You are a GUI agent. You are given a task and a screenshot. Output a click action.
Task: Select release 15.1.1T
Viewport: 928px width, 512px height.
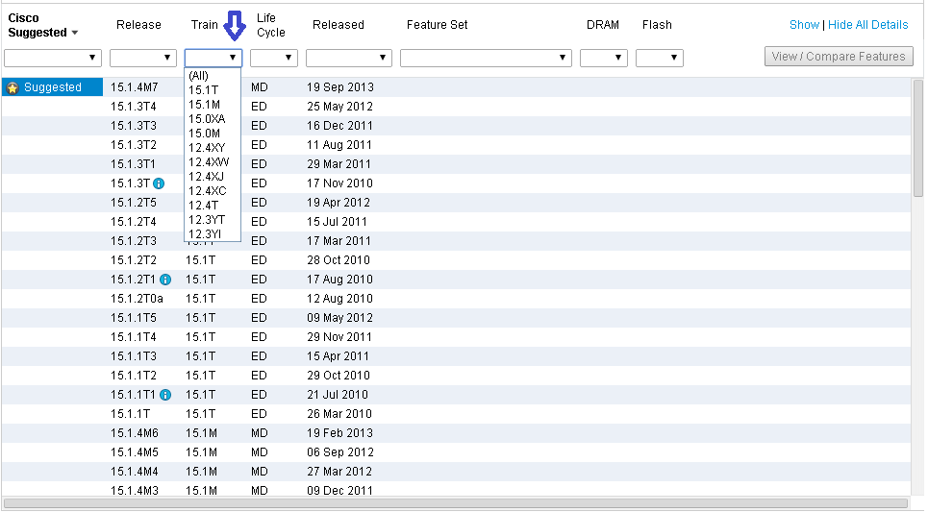[130, 414]
